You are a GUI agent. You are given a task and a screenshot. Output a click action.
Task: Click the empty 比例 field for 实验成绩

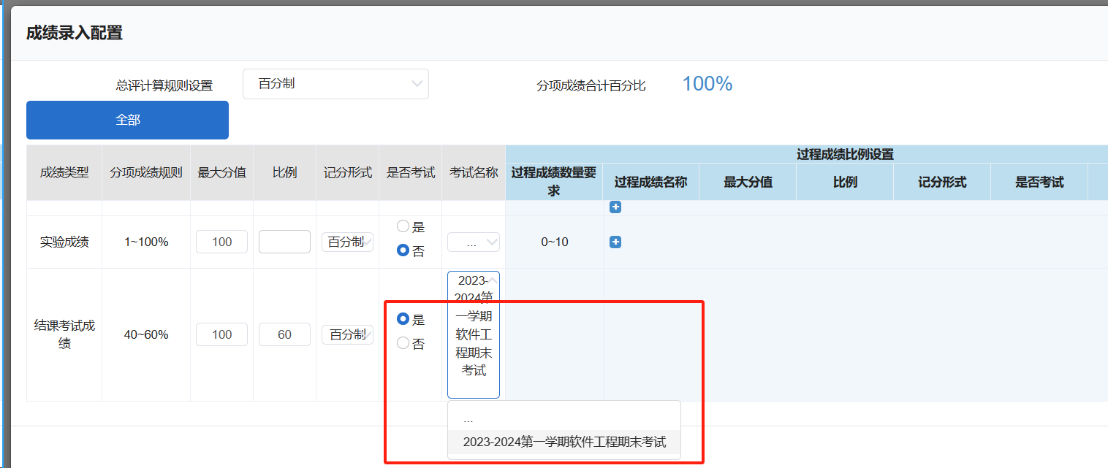tap(284, 242)
